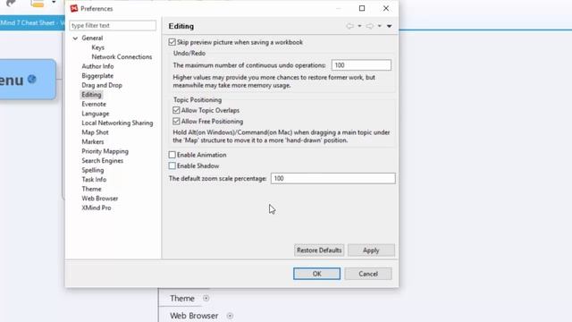The height and width of the screenshot is (322, 572).
Task: Select Spelling preference page
Action: [x=93, y=170]
